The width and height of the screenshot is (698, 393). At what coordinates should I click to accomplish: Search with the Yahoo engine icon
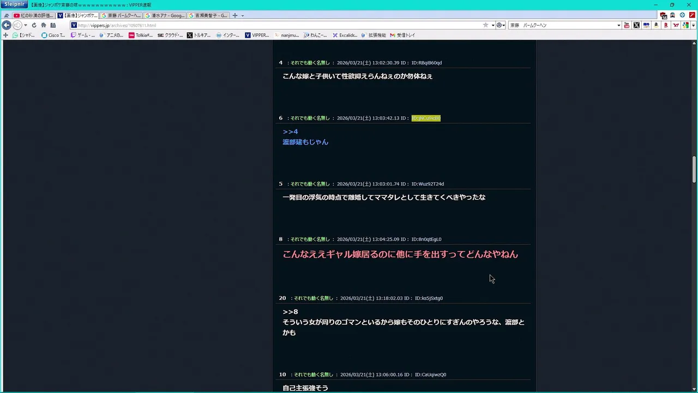676,25
